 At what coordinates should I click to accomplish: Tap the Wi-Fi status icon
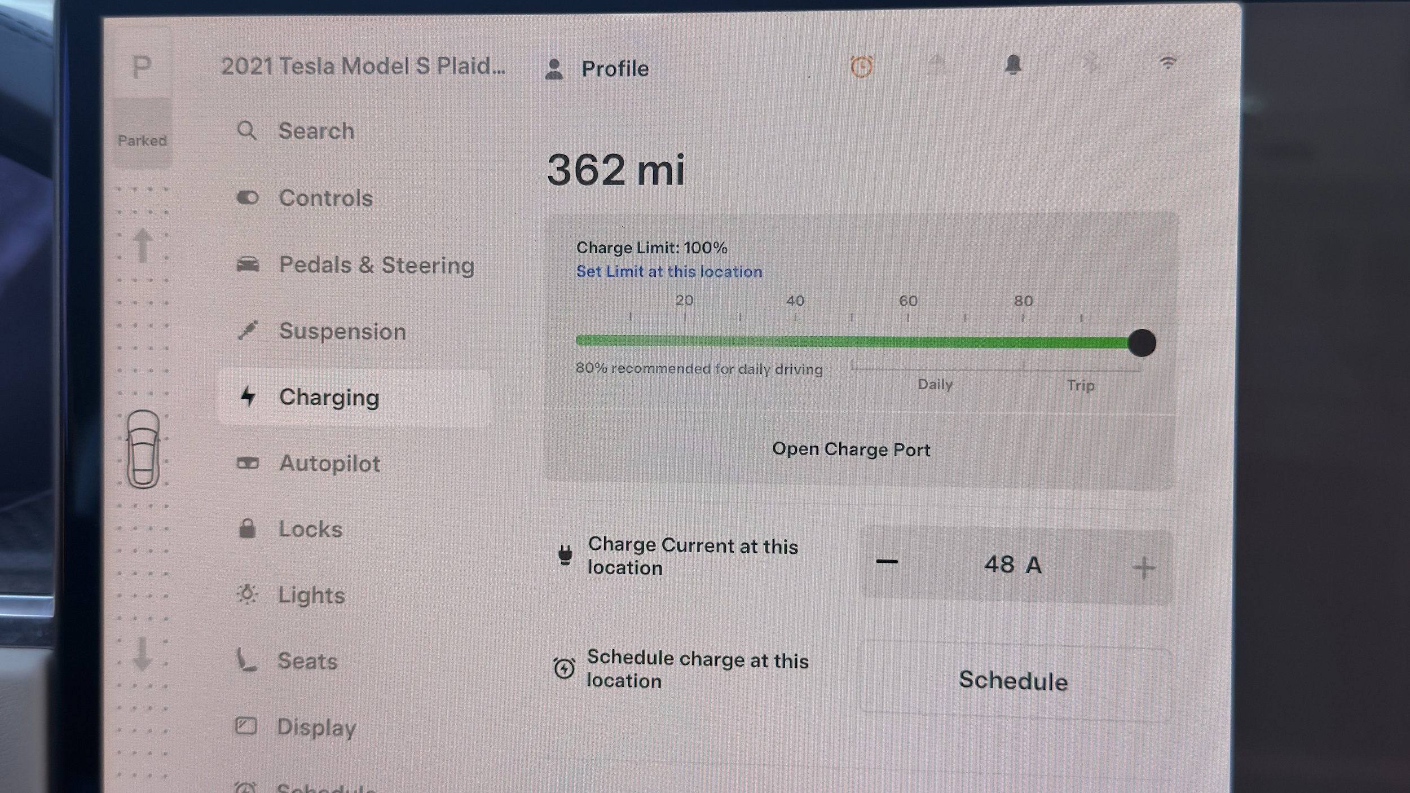coord(1167,61)
